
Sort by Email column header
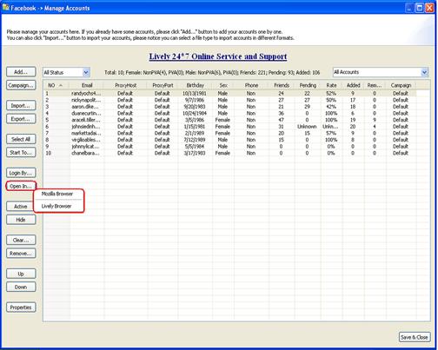(x=87, y=85)
